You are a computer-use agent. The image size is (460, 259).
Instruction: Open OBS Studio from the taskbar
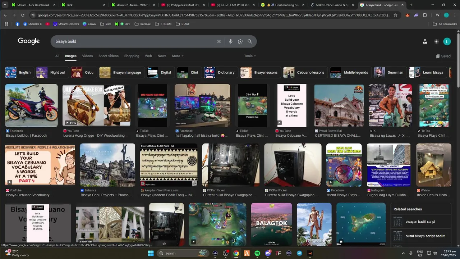point(226,253)
